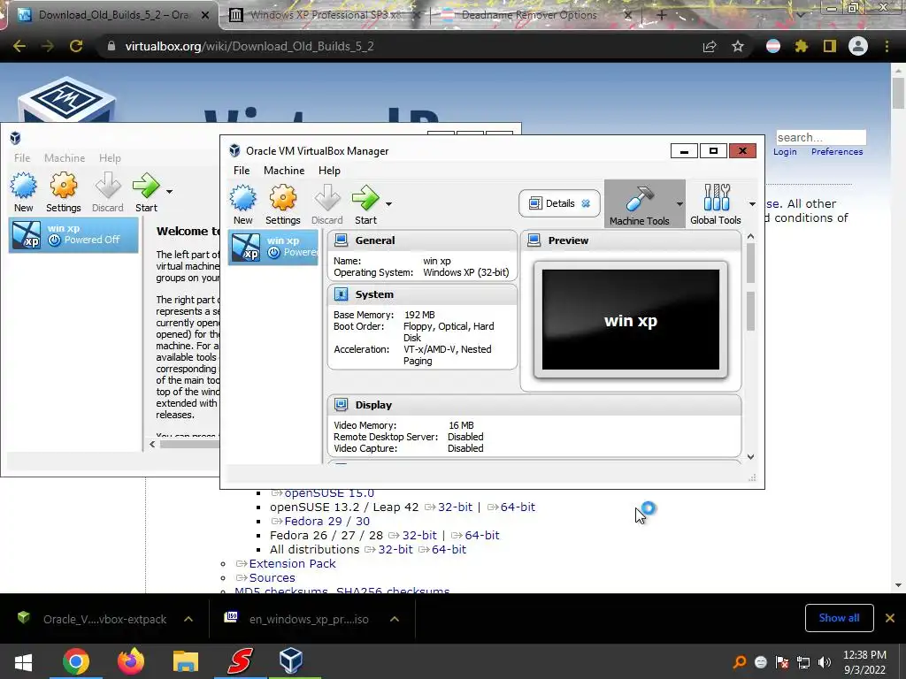
Task: Click Discard in background VirtualBox window
Action: click(107, 192)
